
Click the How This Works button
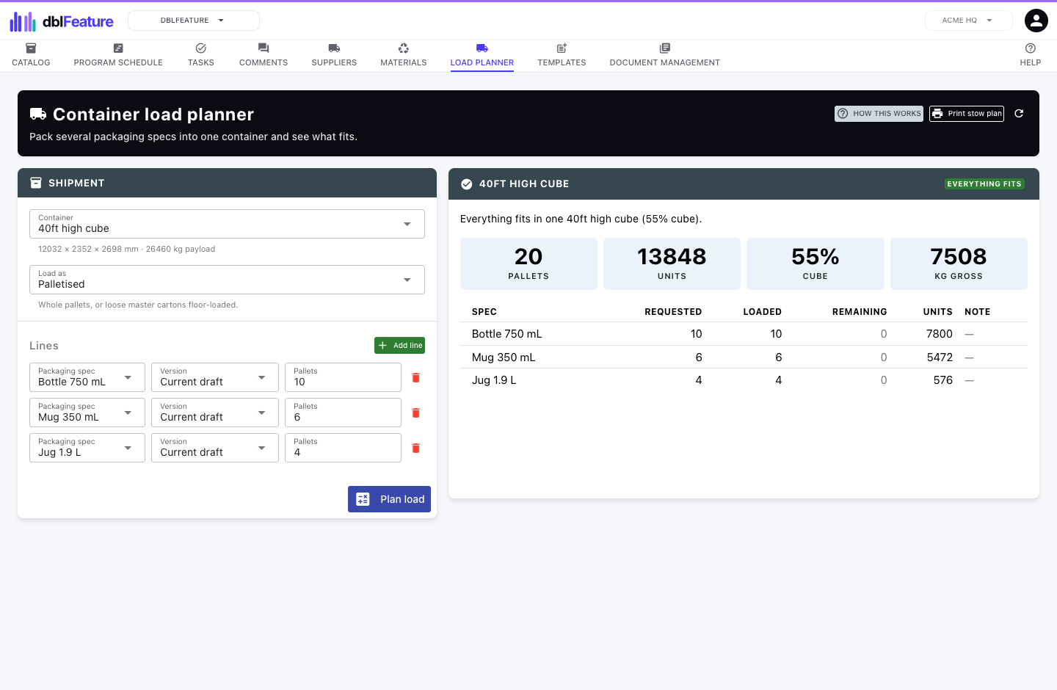879,114
